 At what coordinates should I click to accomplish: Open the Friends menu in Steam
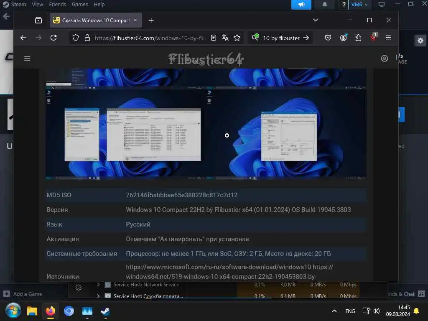57,4
